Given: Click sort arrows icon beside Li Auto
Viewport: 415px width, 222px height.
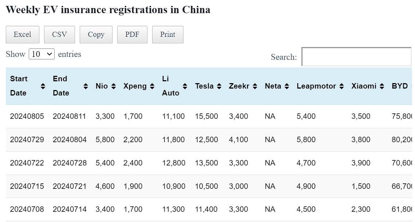Looking at the screenshot, I should tap(185, 86).
